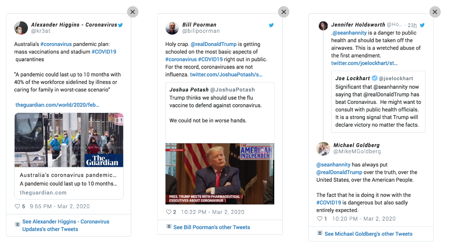Click theguardian.com domain in link card
452x250 pixels.
click(43, 192)
